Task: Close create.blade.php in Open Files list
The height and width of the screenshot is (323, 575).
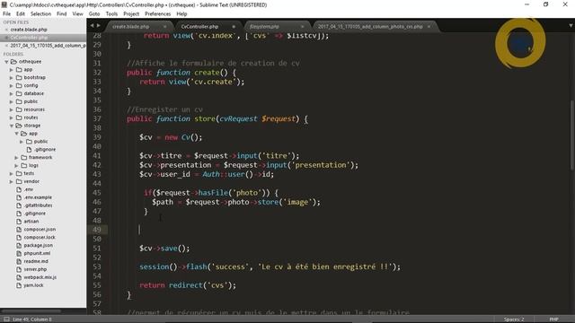Action: (x=6, y=30)
